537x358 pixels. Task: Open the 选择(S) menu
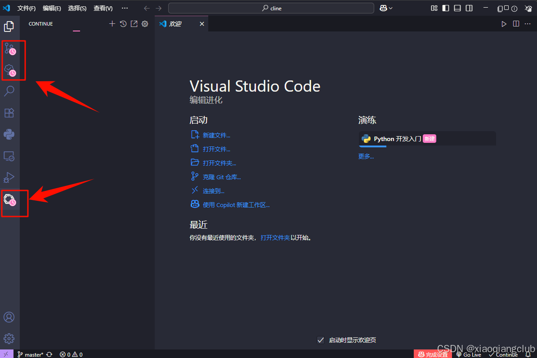[77, 8]
